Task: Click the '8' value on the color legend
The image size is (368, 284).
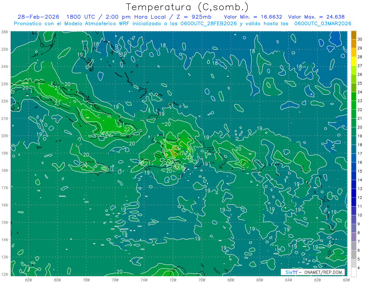Action: 359,233
